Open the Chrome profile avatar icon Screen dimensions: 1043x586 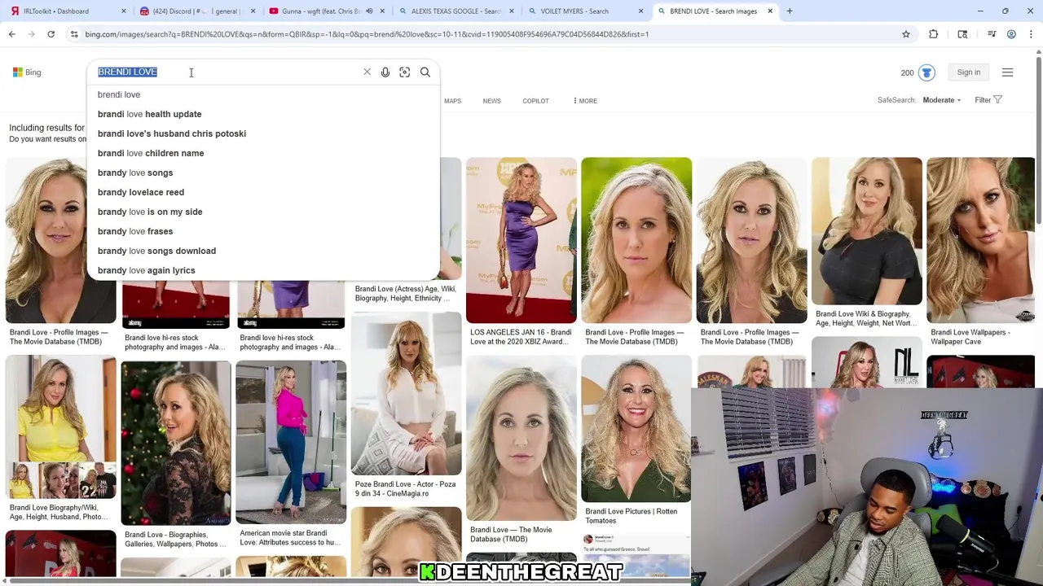pyautogui.click(x=1011, y=34)
